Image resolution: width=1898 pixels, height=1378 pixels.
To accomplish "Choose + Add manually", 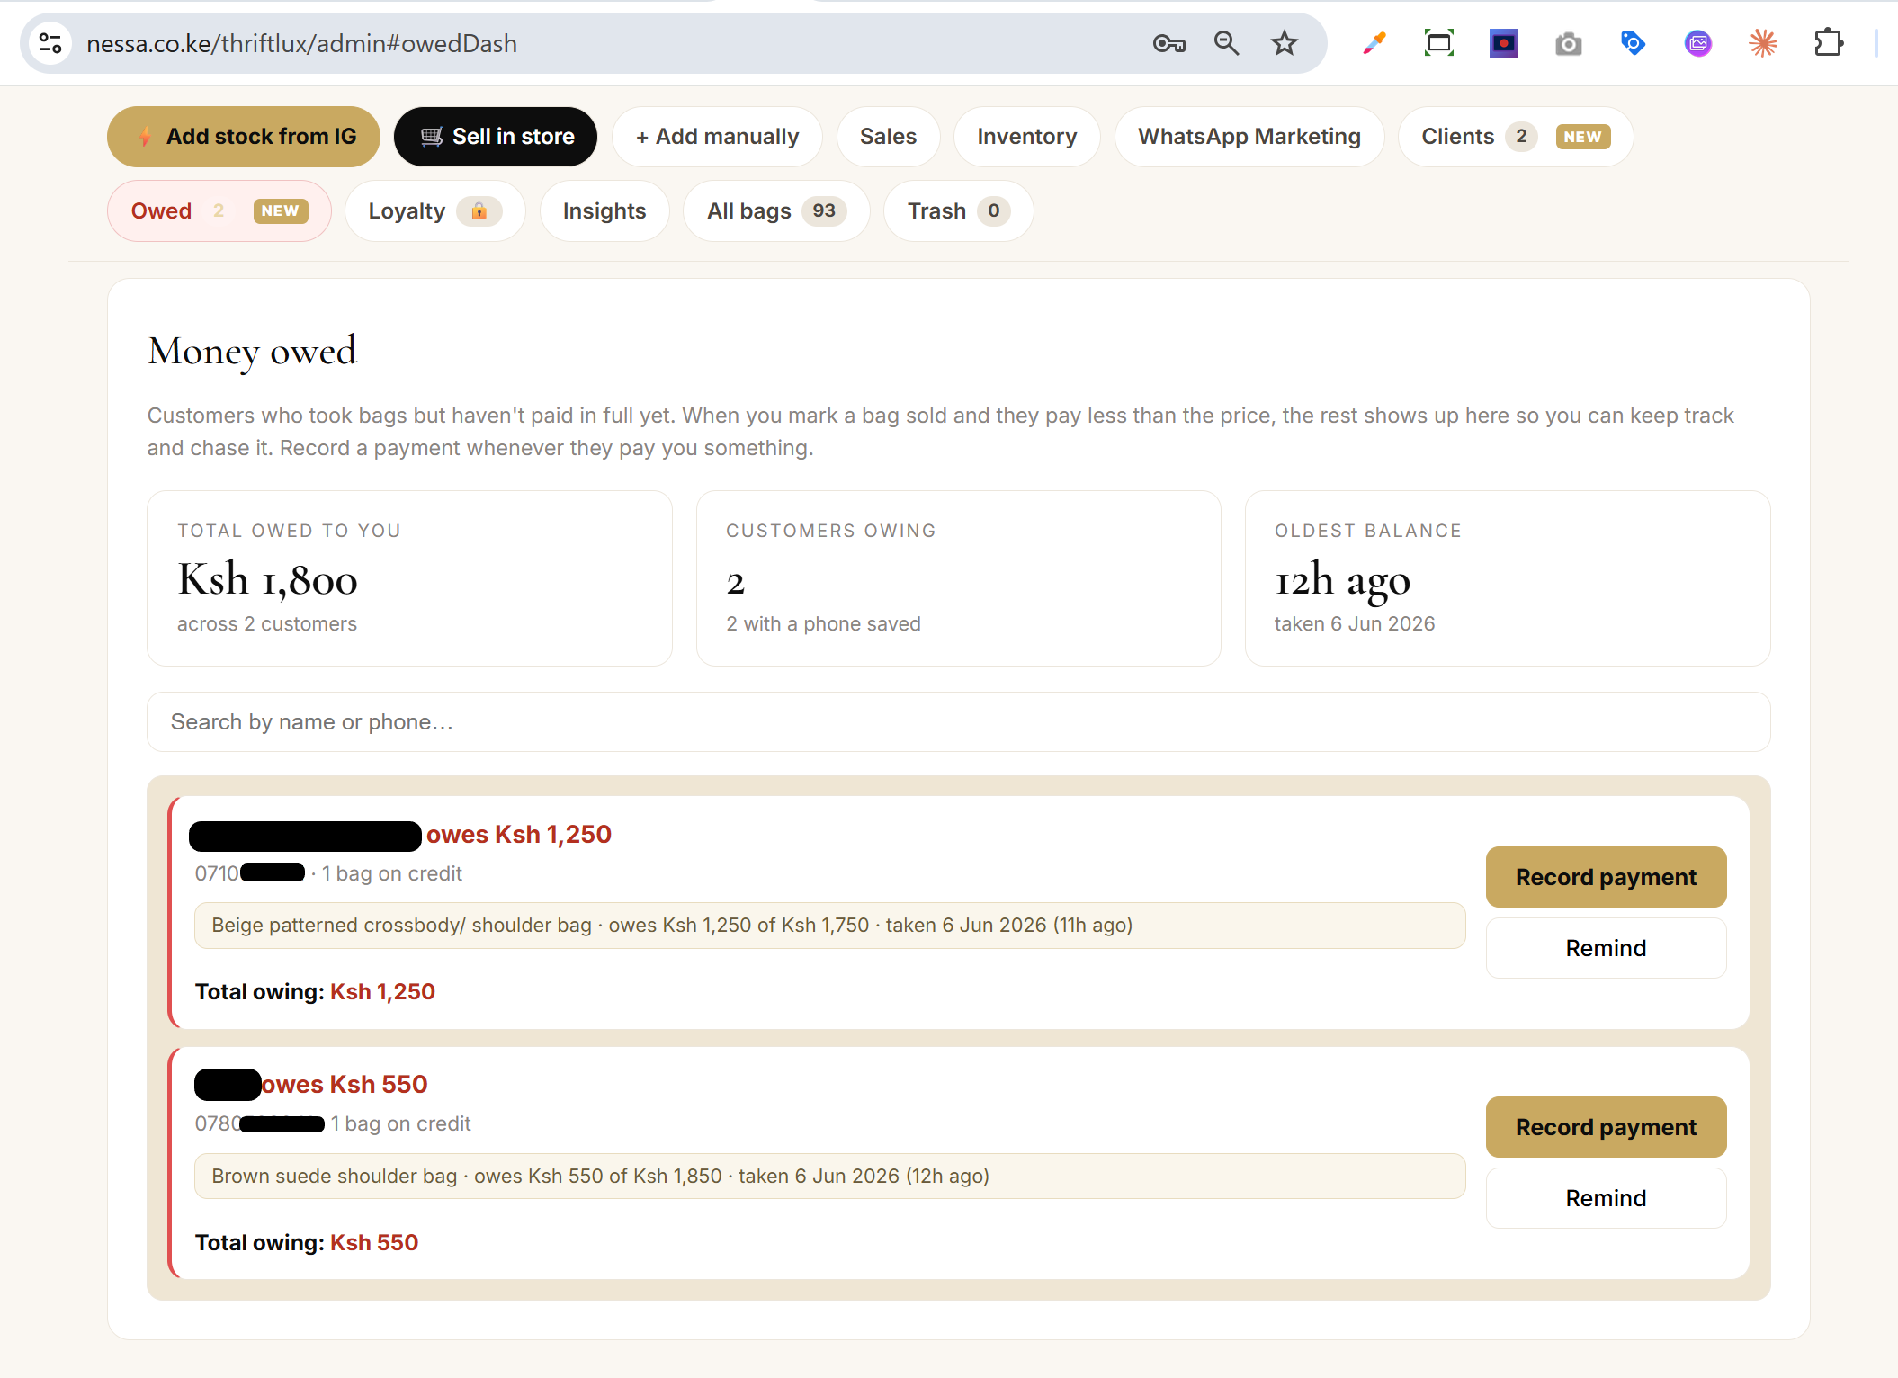I will (x=717, y=137).
